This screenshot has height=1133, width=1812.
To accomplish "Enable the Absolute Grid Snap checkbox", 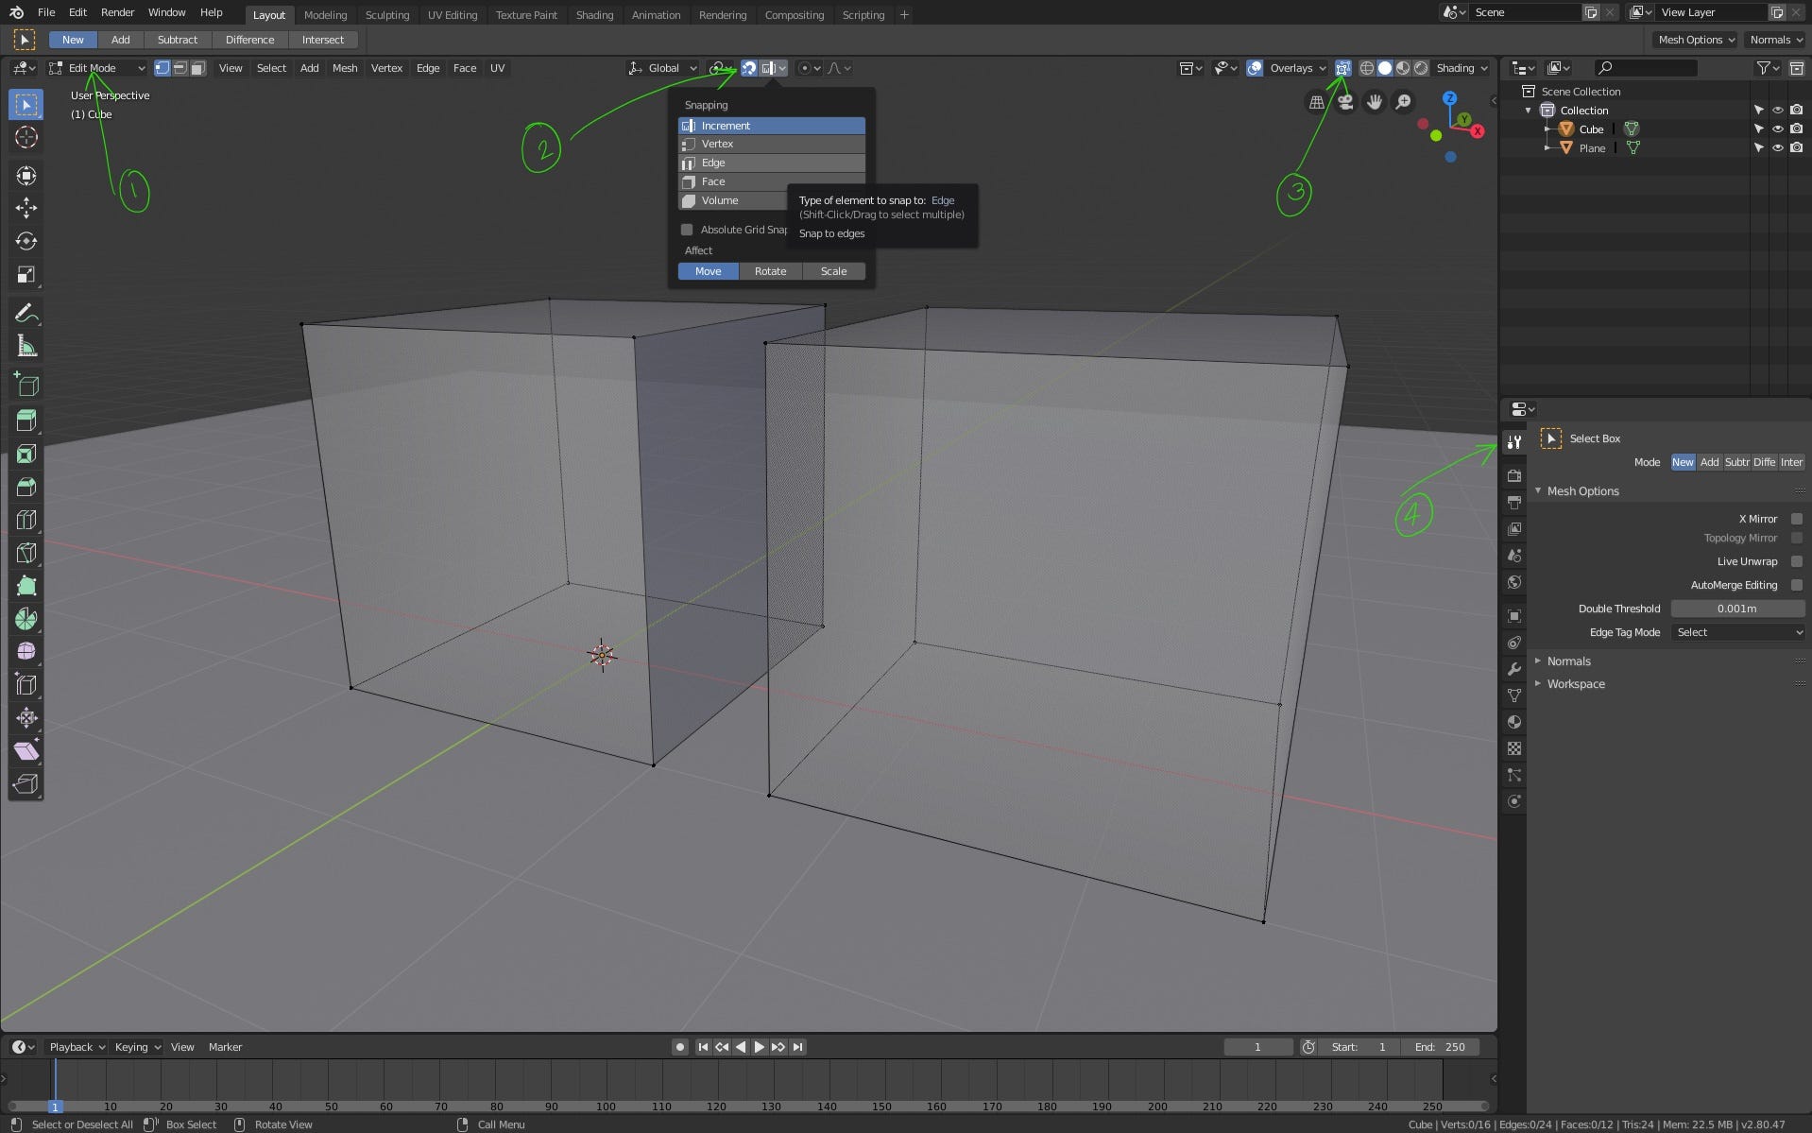I will (x=687, y=230).
